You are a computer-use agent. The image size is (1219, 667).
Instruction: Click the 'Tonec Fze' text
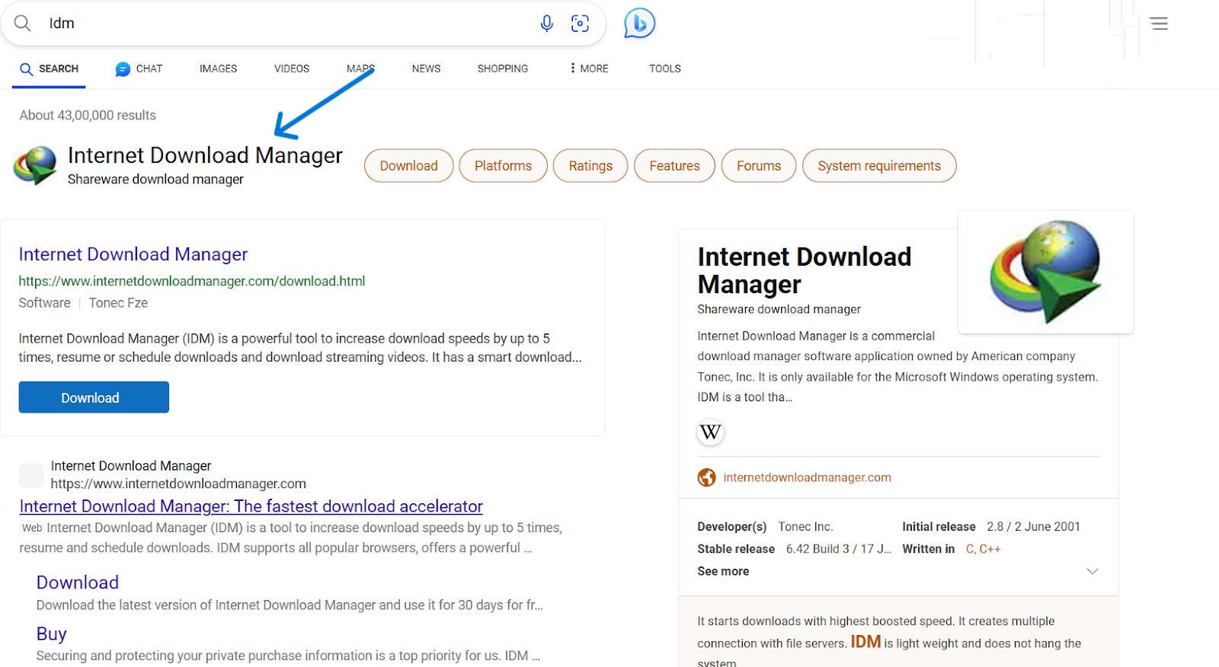[x=118, y=303]
